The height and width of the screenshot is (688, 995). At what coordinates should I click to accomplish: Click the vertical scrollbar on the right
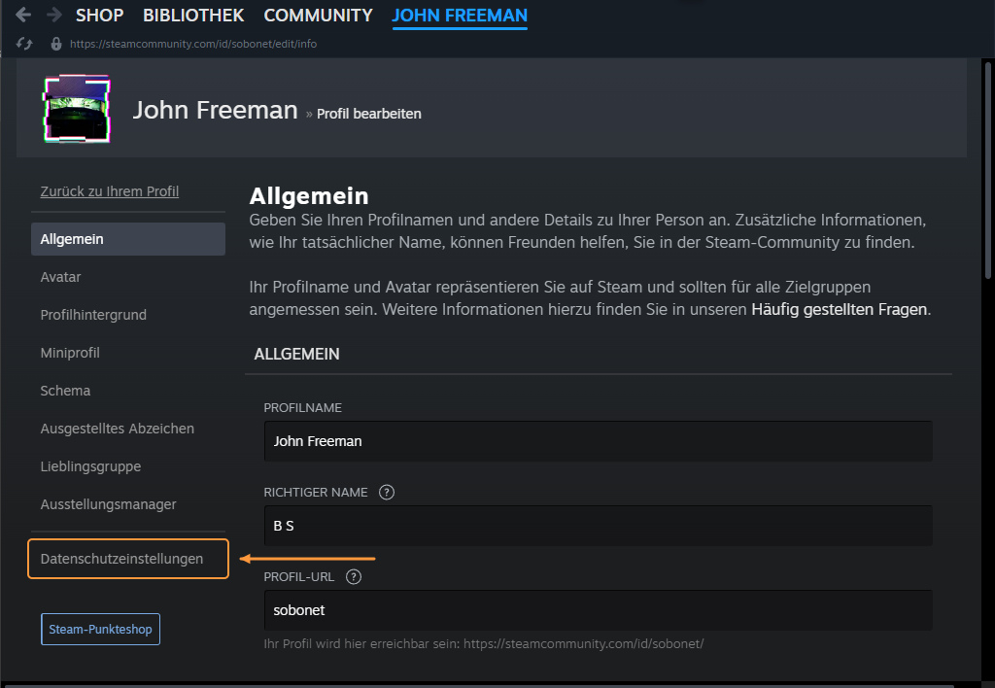point(988,170)
